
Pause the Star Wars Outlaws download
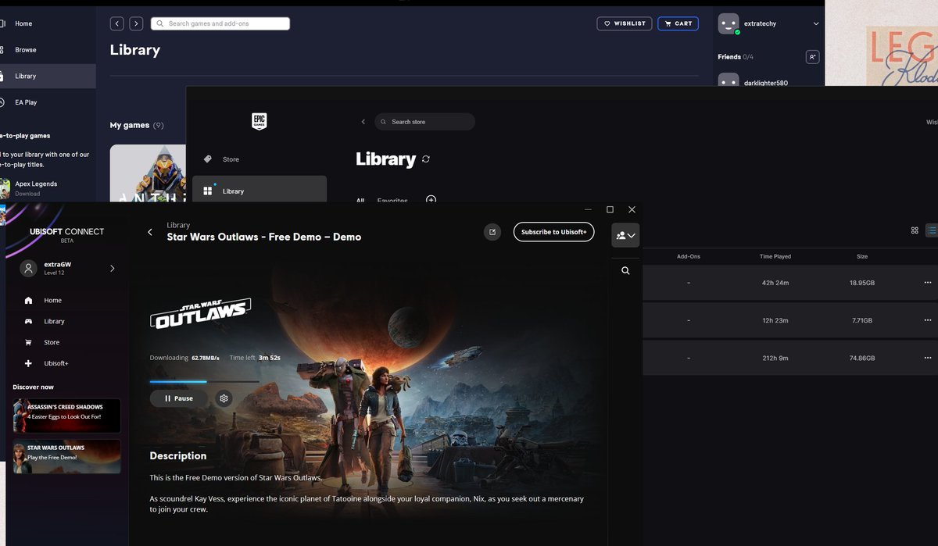click(x=178, y=398)
